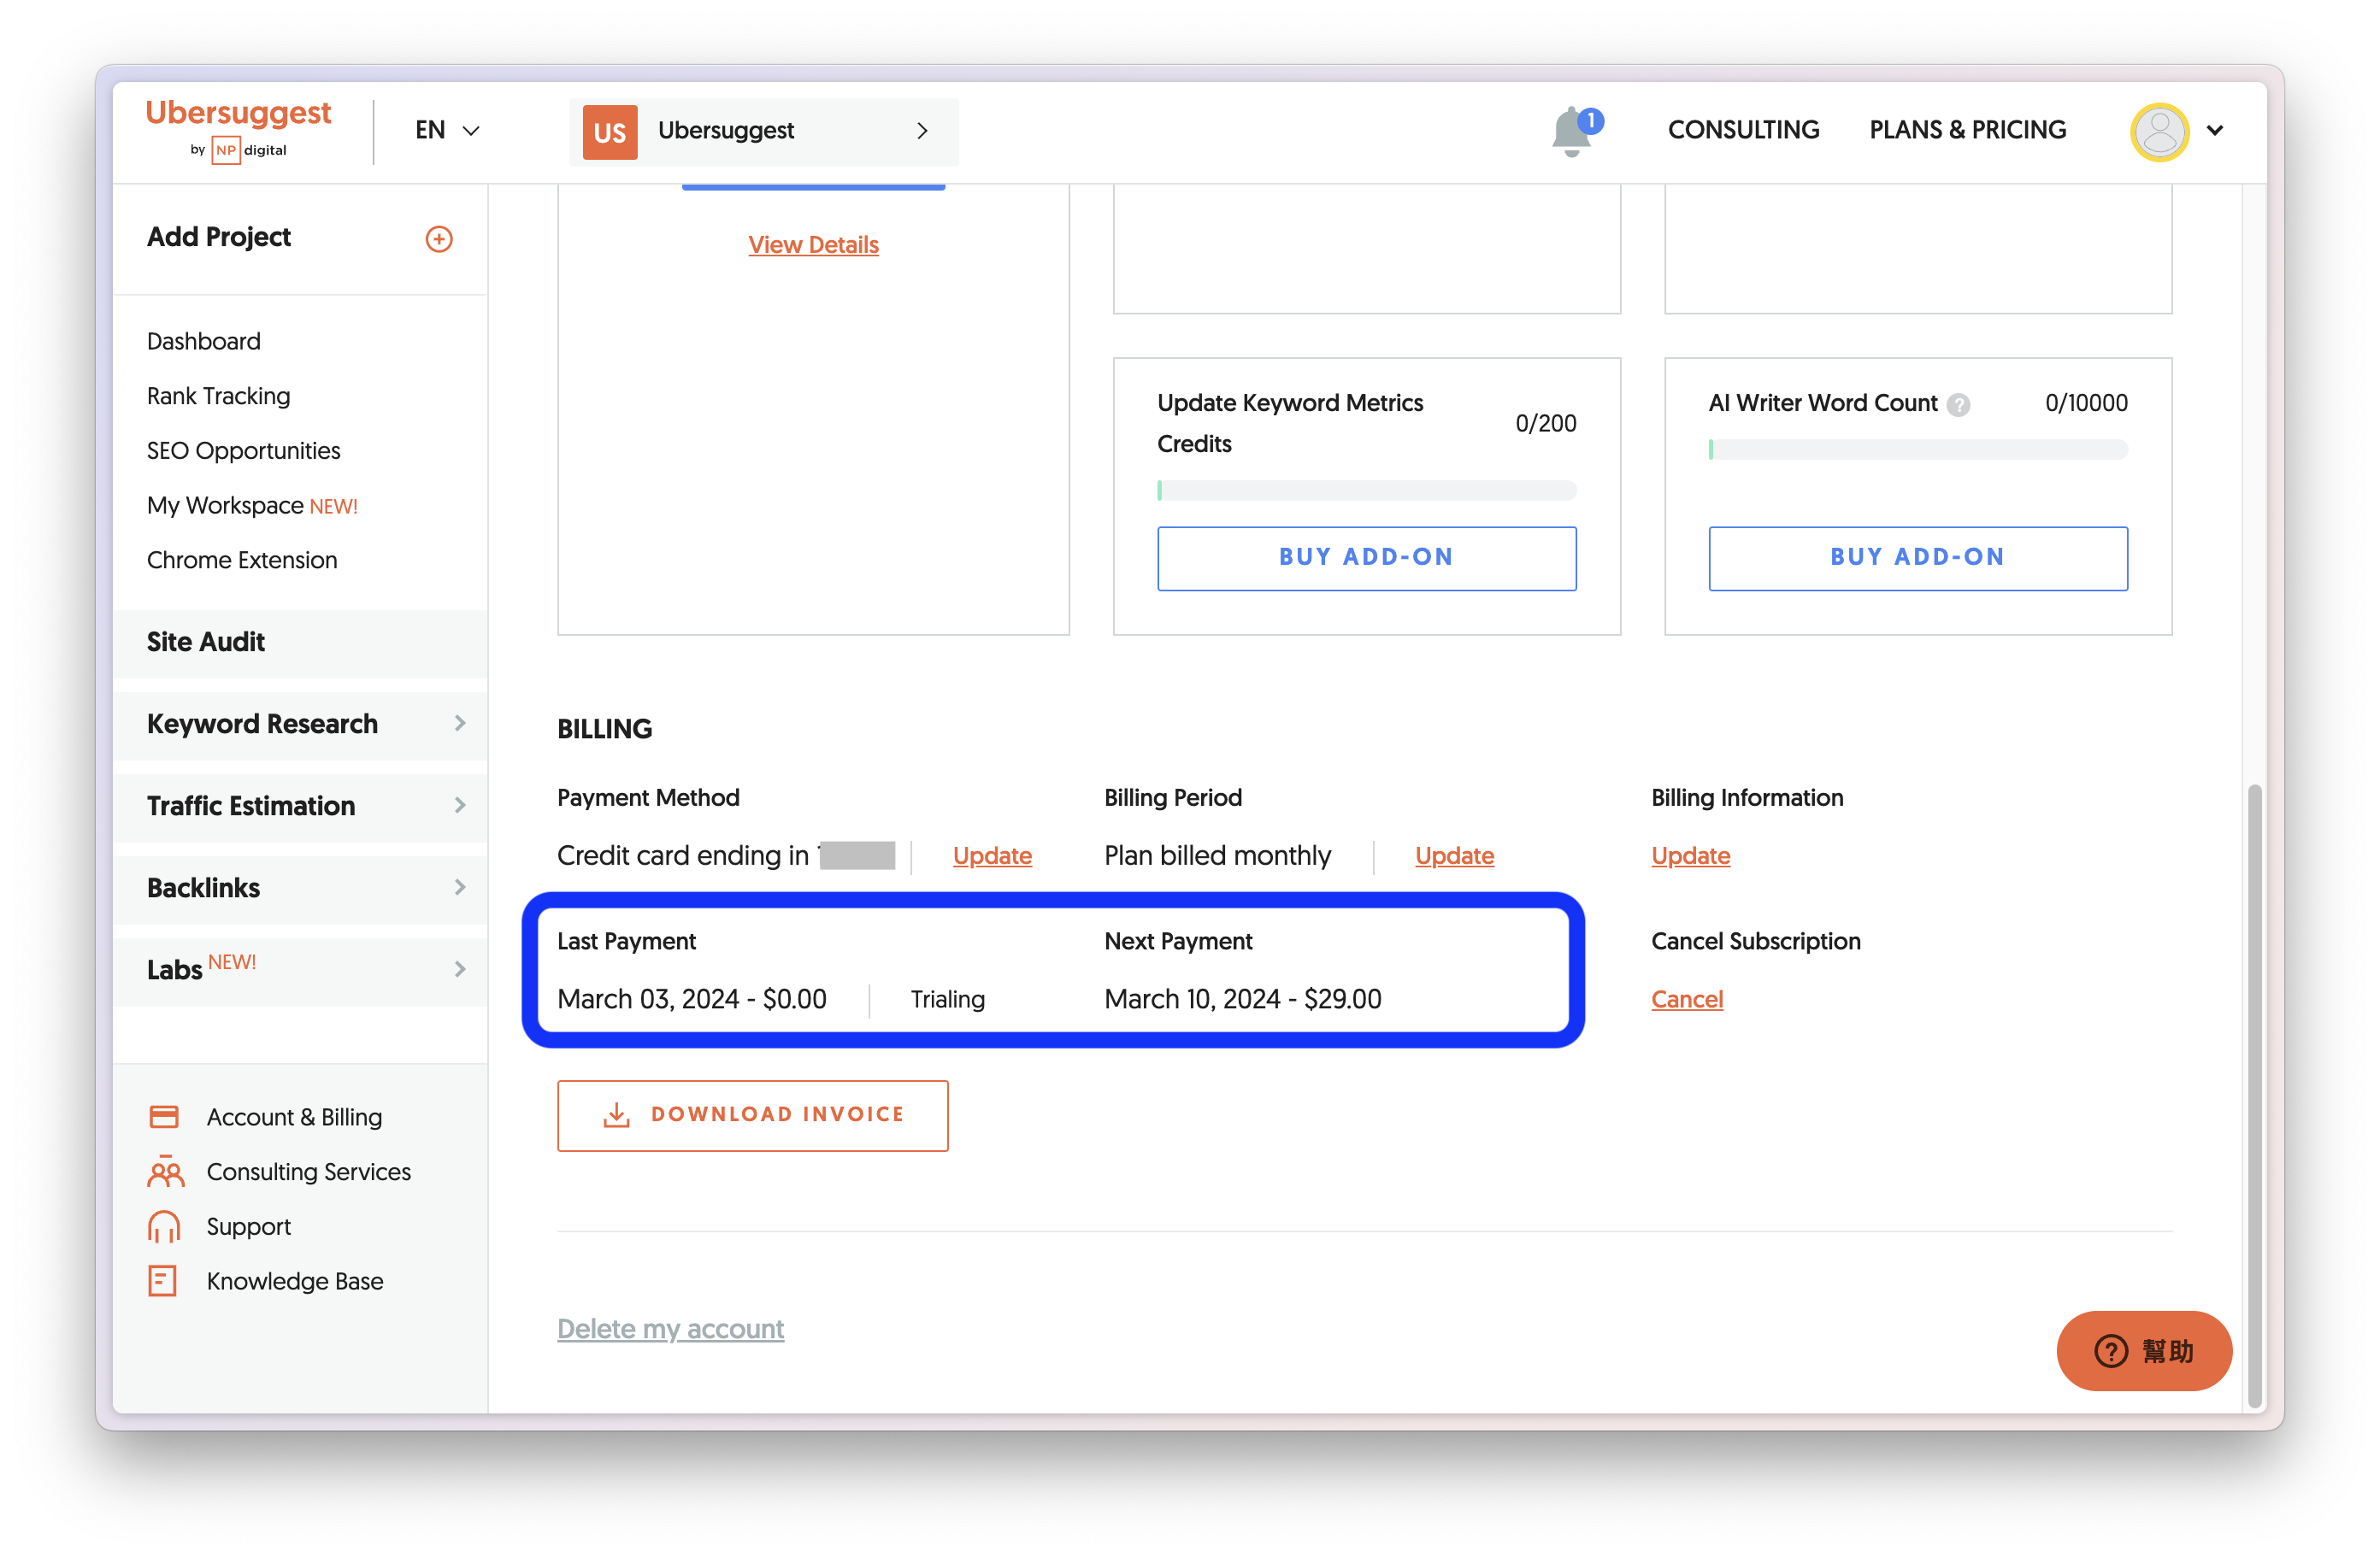The height and width of the screenshot is (1557, 2380).
Task: Click the AI Writer Word Count help icon
Action: (1958, 405)
